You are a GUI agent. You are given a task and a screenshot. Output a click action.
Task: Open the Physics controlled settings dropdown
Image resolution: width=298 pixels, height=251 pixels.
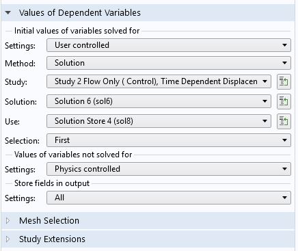tap(169, 169)
